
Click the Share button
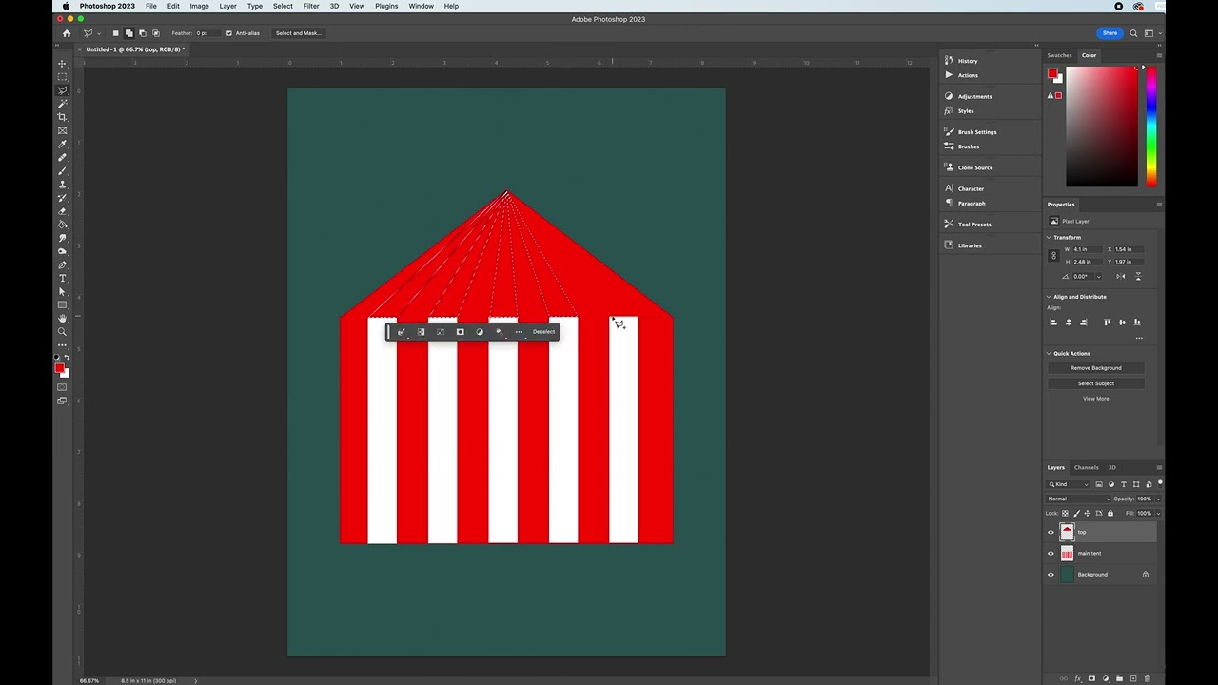[1110, 33]
